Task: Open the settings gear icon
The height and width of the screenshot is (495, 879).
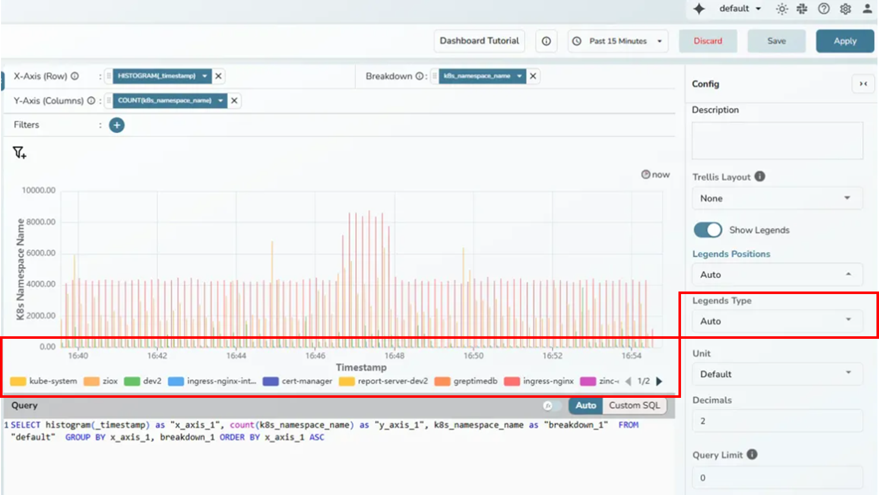Action: tap(845, 9)
